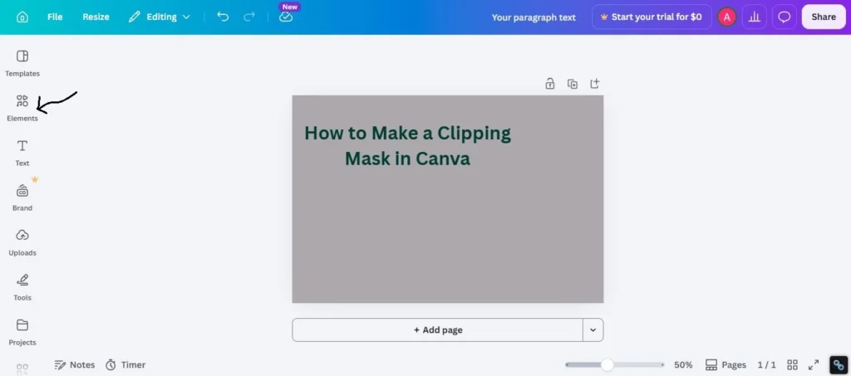Click the zoom slider handle
The width and height of the screenshot is (851, 376).
point(608,364)
